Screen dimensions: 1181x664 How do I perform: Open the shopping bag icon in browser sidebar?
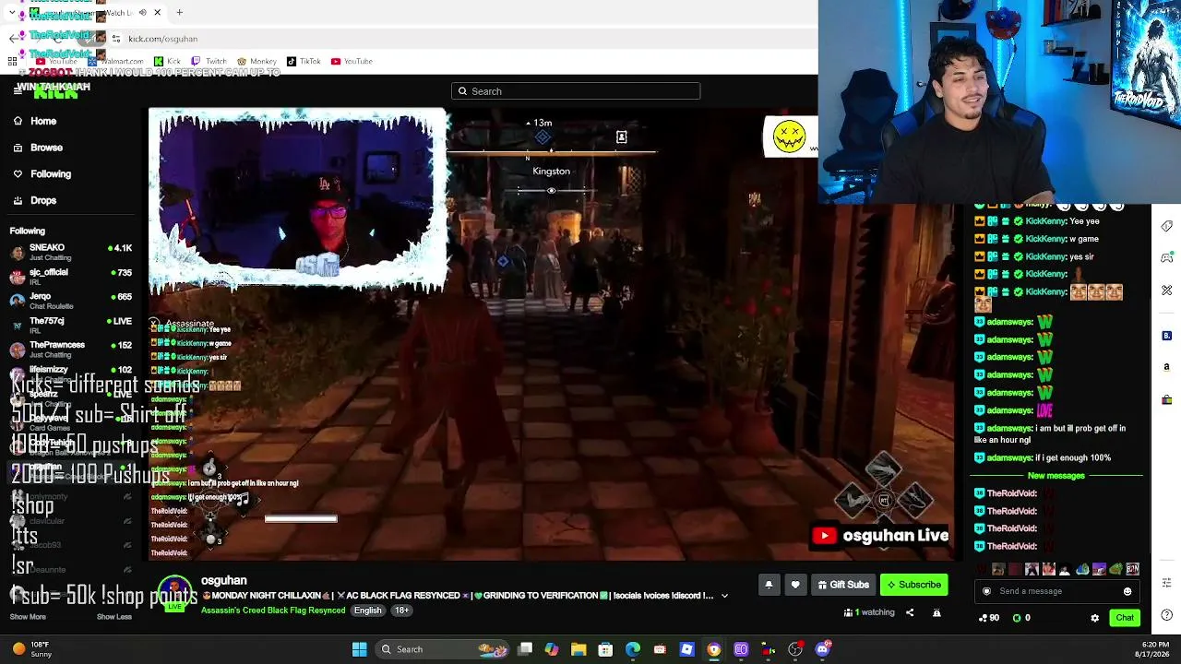[1167, 399]
